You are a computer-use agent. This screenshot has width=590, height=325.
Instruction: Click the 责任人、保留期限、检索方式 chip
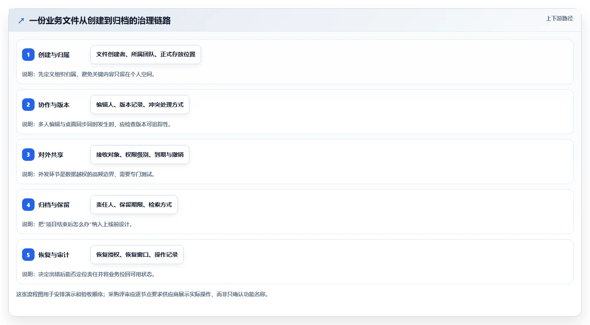point(134,205)
